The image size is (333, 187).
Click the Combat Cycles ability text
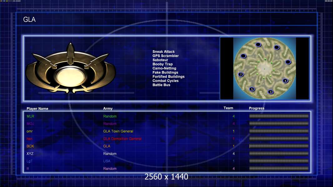coord(166,81)
